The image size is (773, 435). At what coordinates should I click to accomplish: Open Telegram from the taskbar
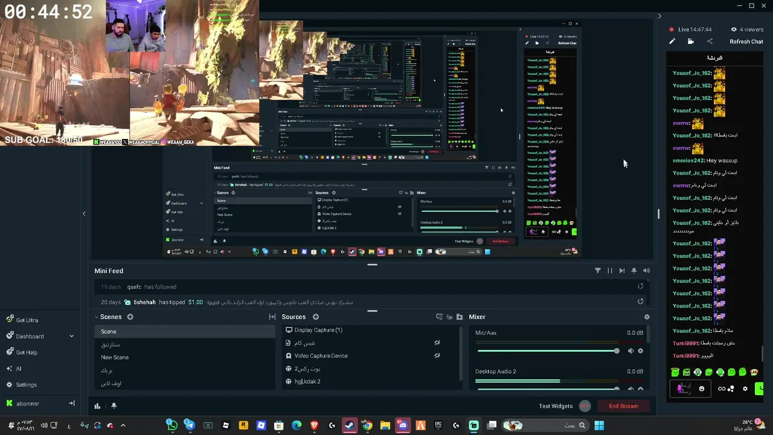click(x=190, y=425)
